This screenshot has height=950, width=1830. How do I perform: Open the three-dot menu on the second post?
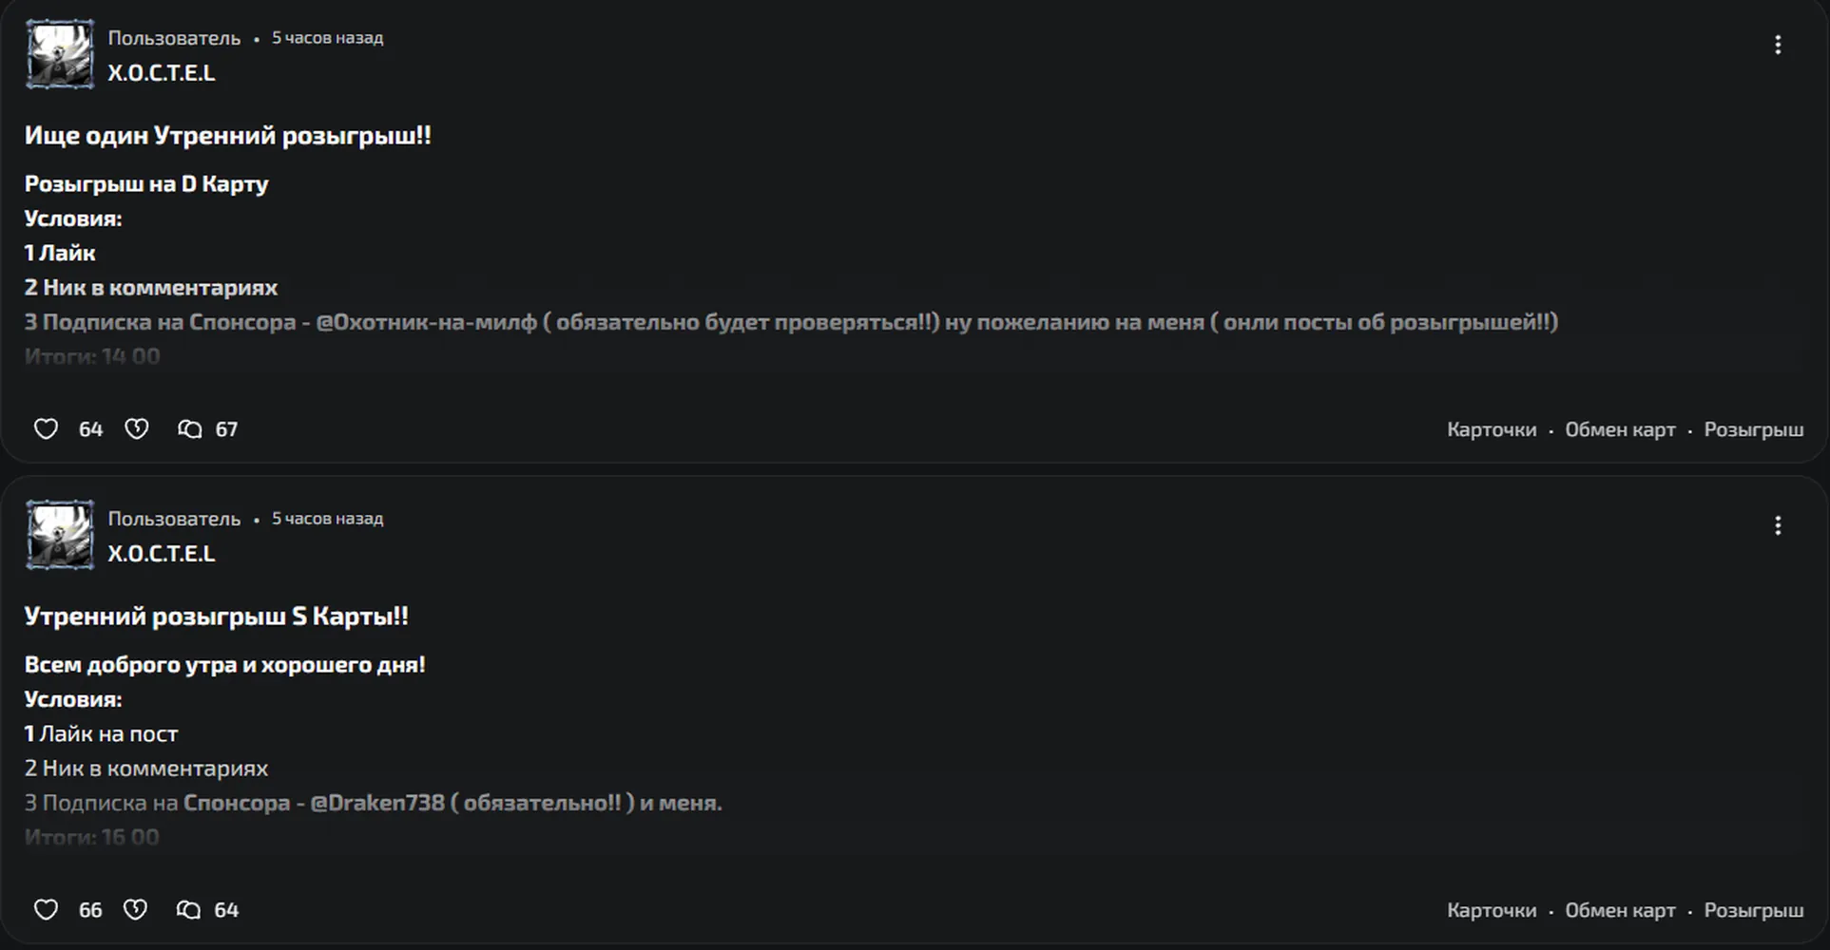click(x=1778, y=525)
